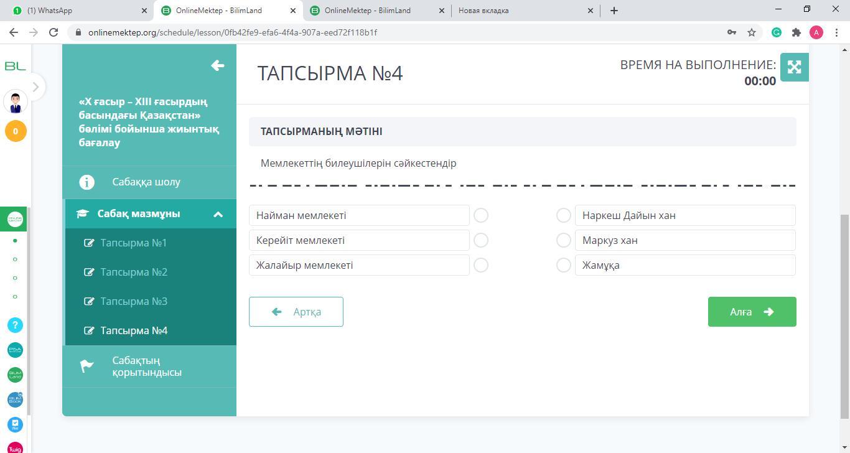Click the Жамұқа answer box
This screenshot has height=453, width=850.
[685, 265]
